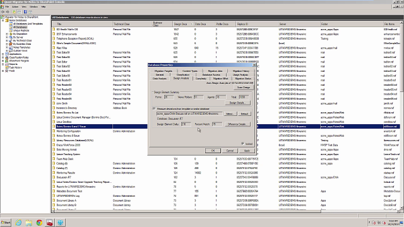Click Apply in Database Properties dialog
This screenshot has width=404, height=227.
(x=247, y=151)
